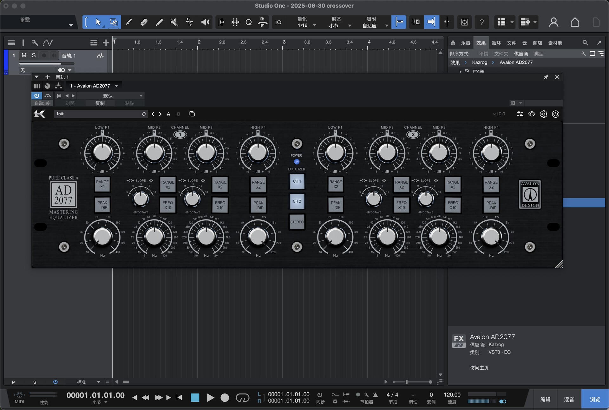Pin the plugin window

click(x=546, y=77)
